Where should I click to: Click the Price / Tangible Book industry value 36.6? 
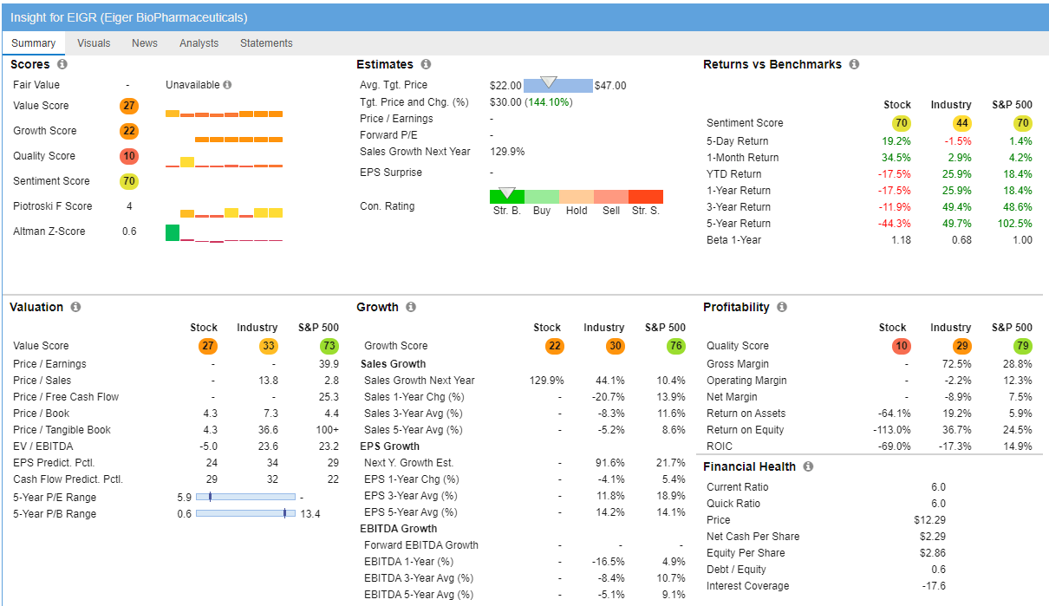click(x=269, y=430)
